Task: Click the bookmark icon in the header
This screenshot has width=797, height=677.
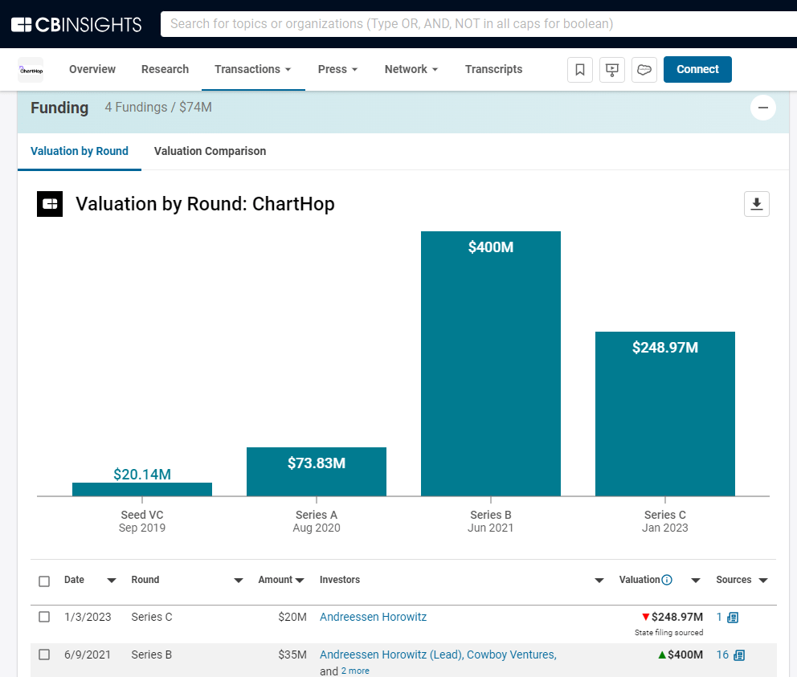Action: [x=580, y=69]
